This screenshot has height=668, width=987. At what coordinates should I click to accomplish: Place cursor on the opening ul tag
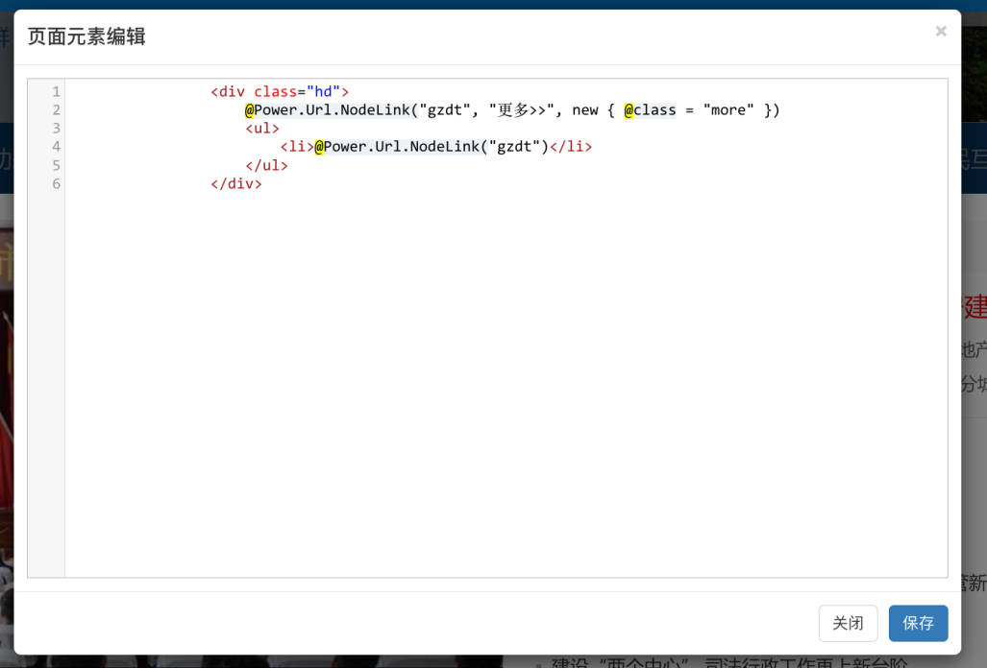click(x=262, y=129)
